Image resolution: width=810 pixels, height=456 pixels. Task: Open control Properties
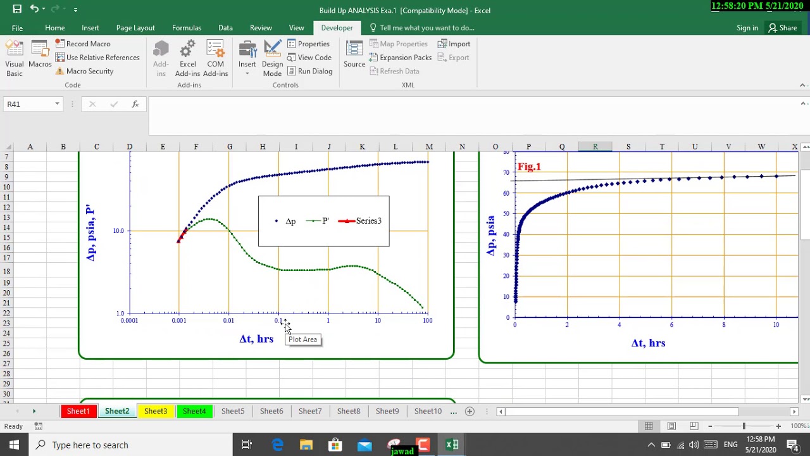click(309, 44)
